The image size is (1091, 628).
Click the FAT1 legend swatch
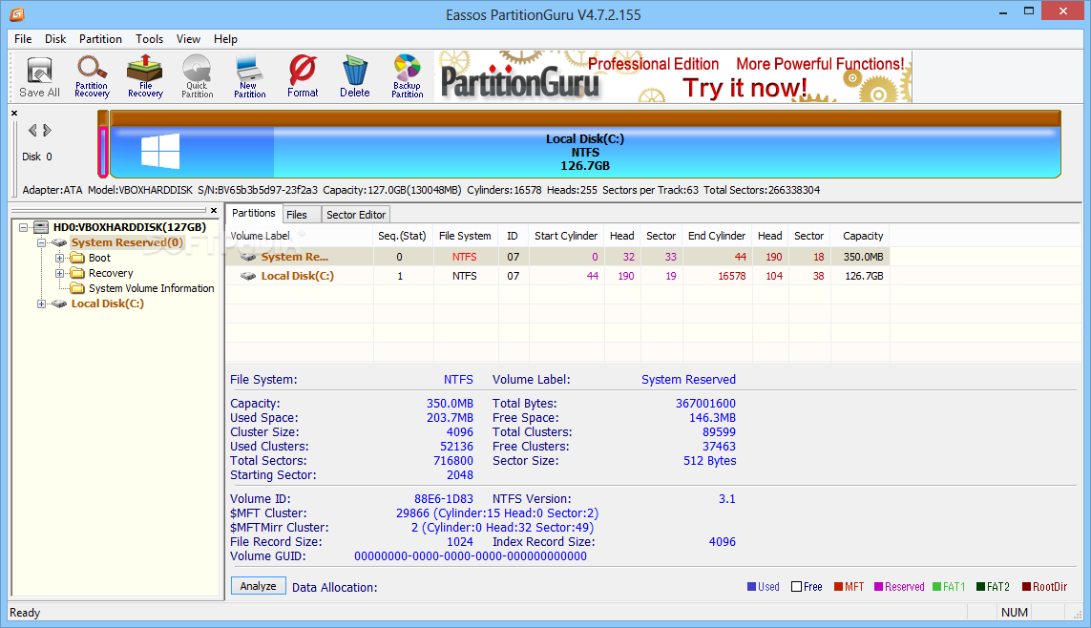[936, 587]
